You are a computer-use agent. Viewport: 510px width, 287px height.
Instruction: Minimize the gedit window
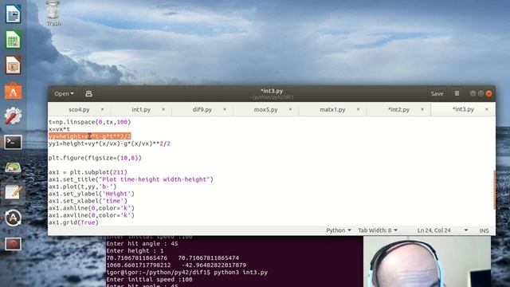(473, 94)
